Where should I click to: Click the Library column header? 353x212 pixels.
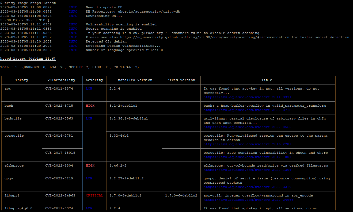(21, 80)
